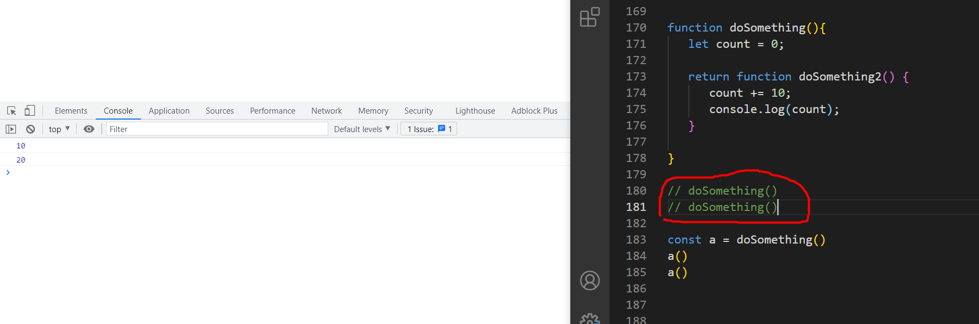Image resolution: width=979 pixels, height=324 pixels.
Task: Open Manage gear icon in VS Code
Action: 590,318
